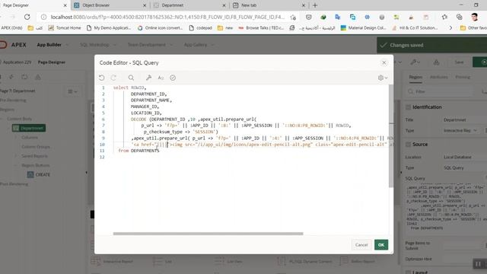Validate the SQL with the checkmark circle icon
This screenshot has width=487, height=274.
tap(173, 78)
